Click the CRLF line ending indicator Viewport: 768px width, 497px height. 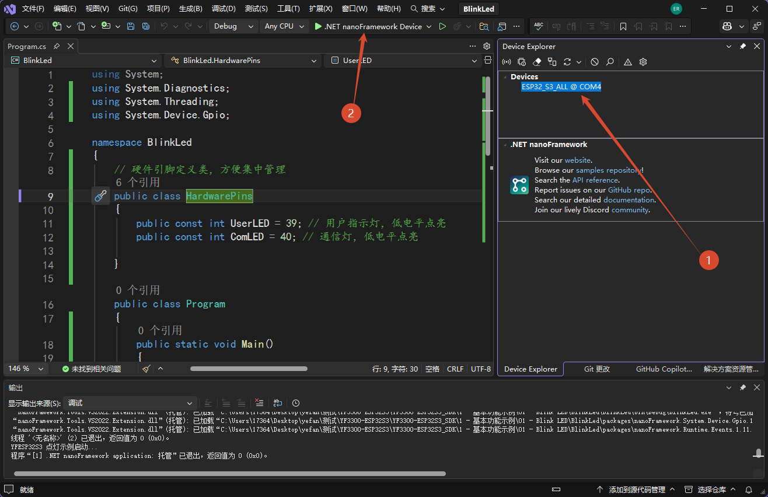click(455, 369)
